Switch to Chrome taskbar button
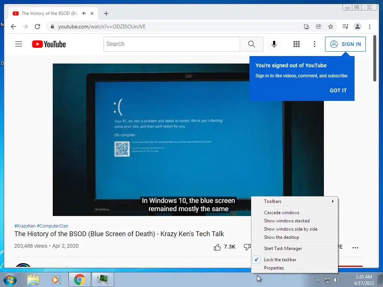The height and width of the screenshot is (287, 383). coord(80,280)
